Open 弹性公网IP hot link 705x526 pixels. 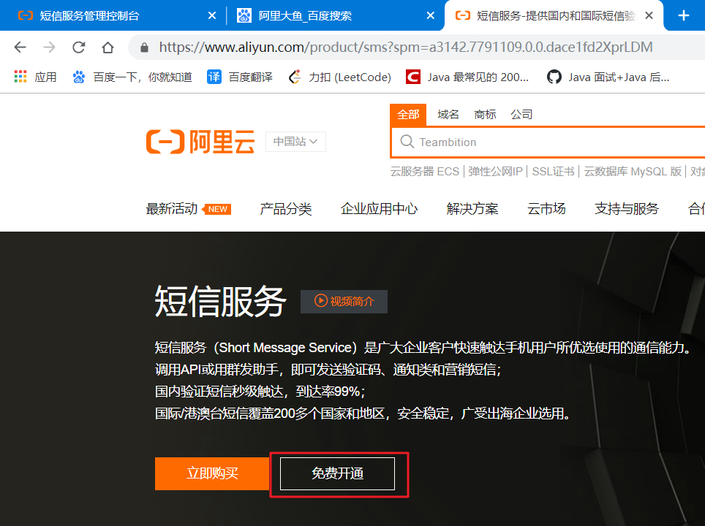click(495, 172)
